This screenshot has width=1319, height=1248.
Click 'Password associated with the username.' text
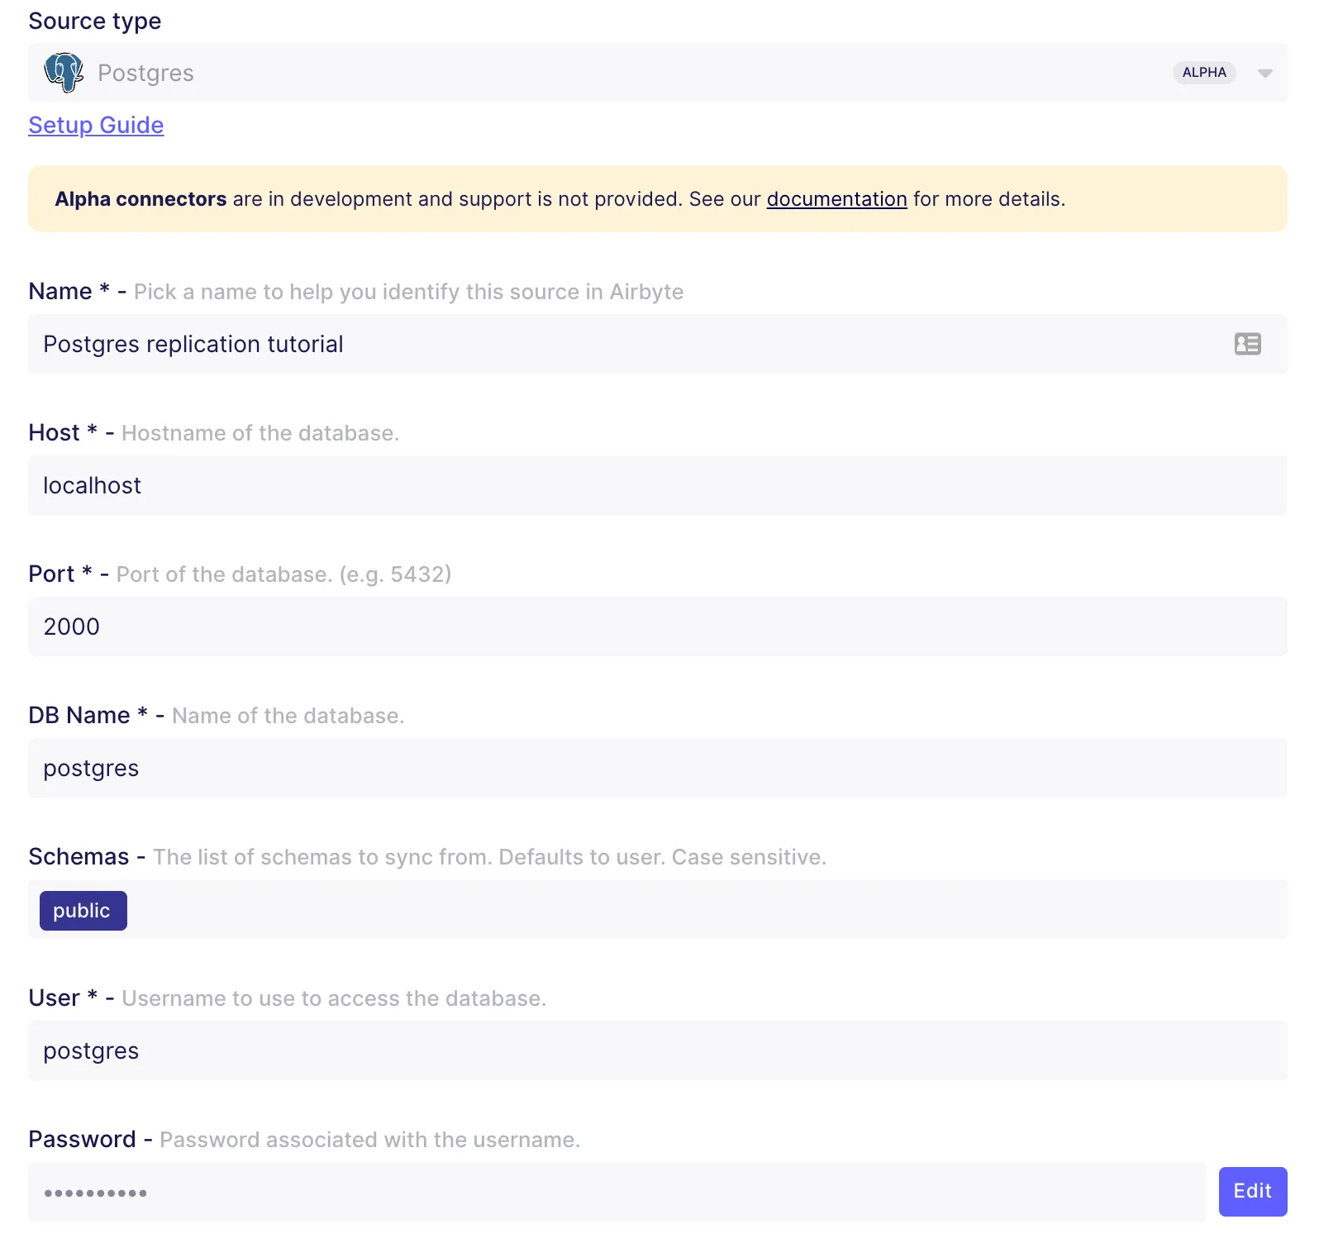(x=369, y=1140)
